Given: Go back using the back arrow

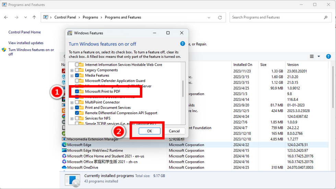Looking at the screenshot, I should pyautogui.click(x=6, y=17).
